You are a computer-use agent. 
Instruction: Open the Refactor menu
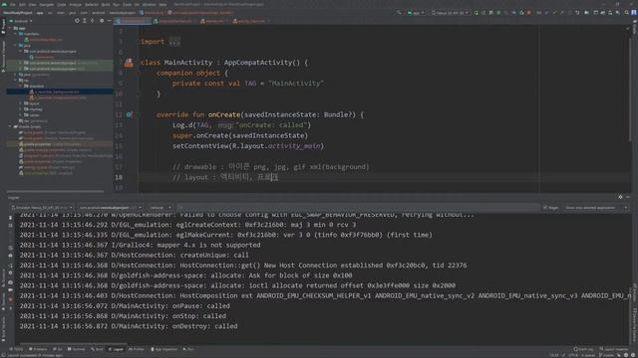(91, 4)
